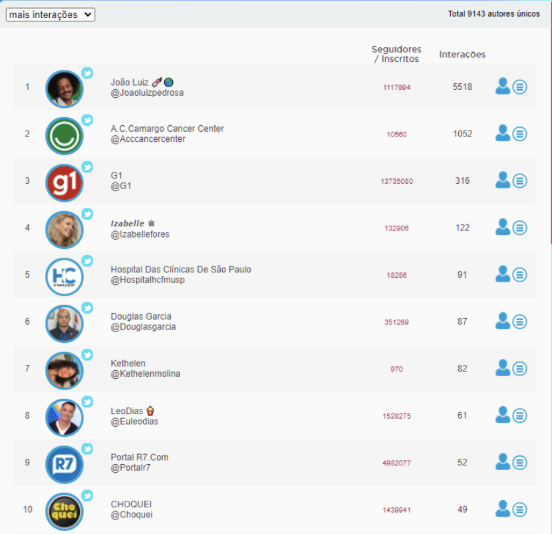The width and height of the screenshot is (552, 534).
Task: Click handle @Hospitalhcfmusp
Action: point(148,280)
